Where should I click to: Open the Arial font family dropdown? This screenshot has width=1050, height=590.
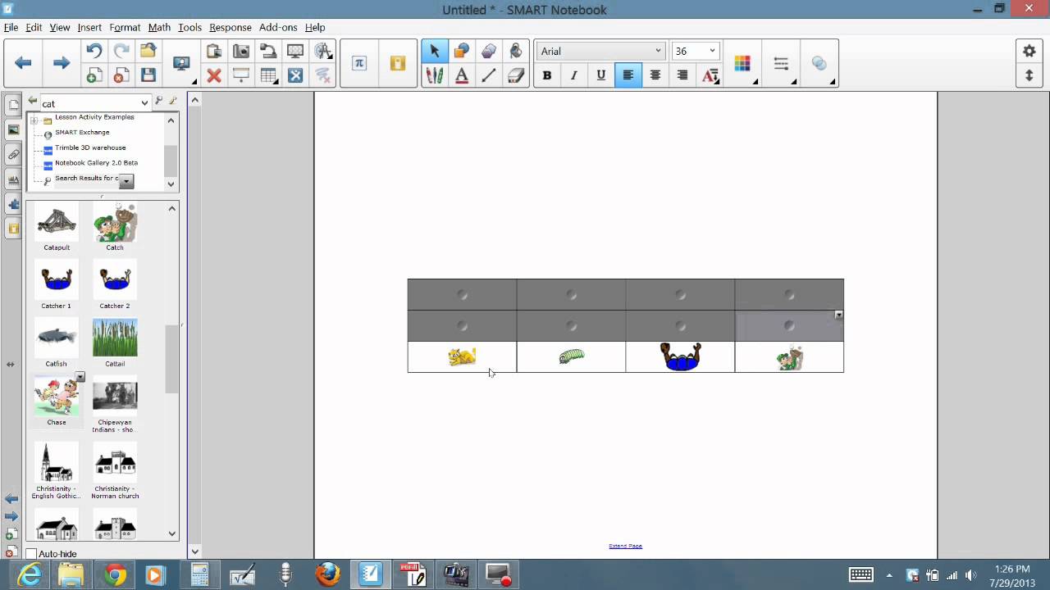click(600, 51)
